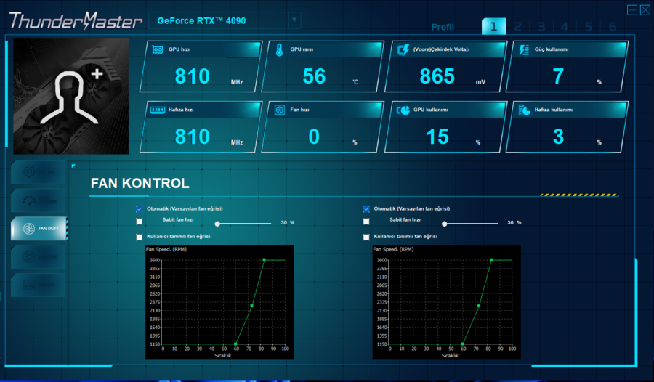Open the Lighting sidebar page

(x=39, y=256)
